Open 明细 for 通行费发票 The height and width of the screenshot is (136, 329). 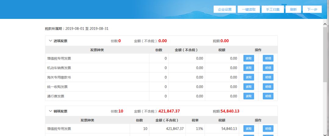tap(268, 96)
